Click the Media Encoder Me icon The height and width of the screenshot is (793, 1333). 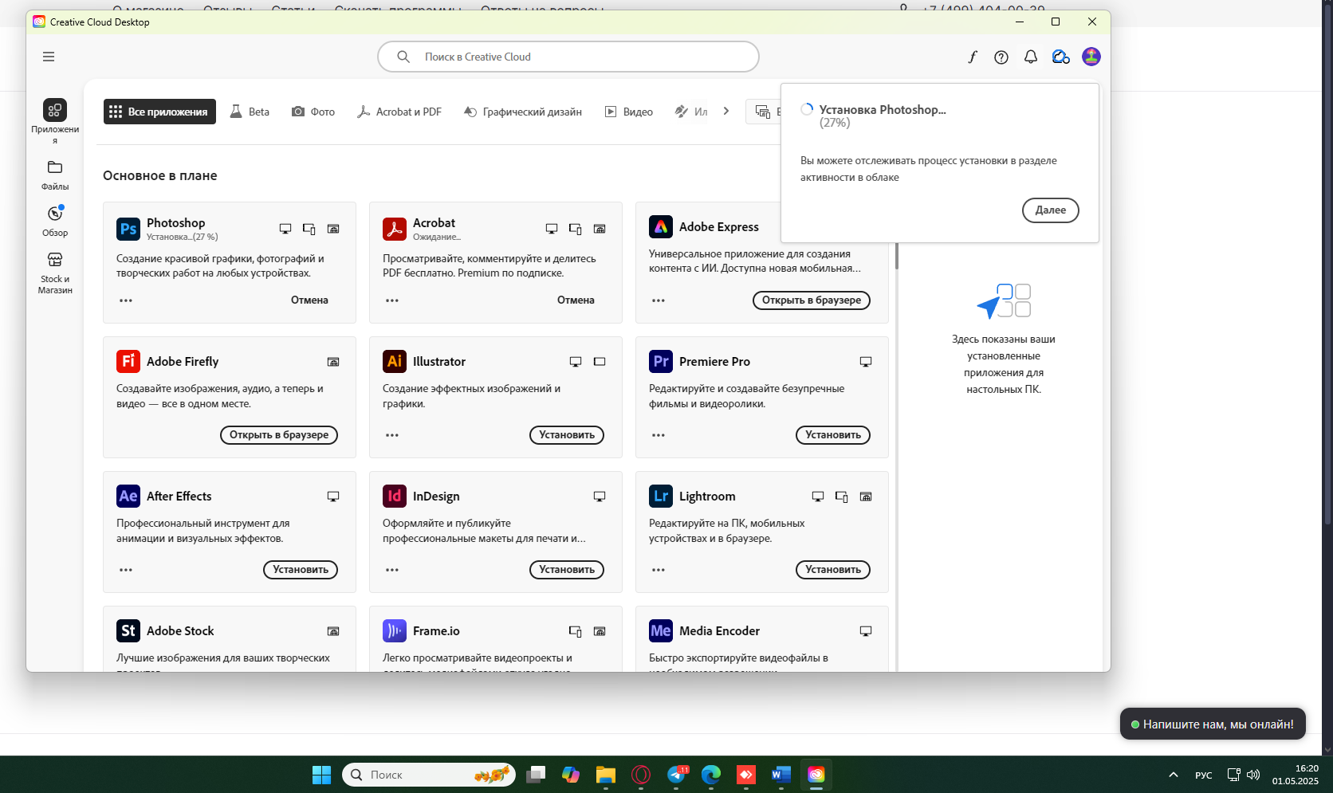tap(661, 630)
